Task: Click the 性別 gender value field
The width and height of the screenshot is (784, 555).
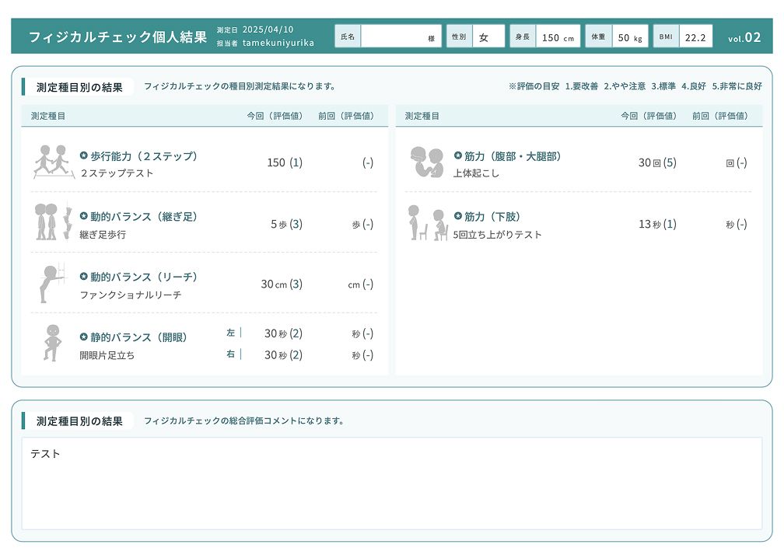Action: [x=488, y=37]
